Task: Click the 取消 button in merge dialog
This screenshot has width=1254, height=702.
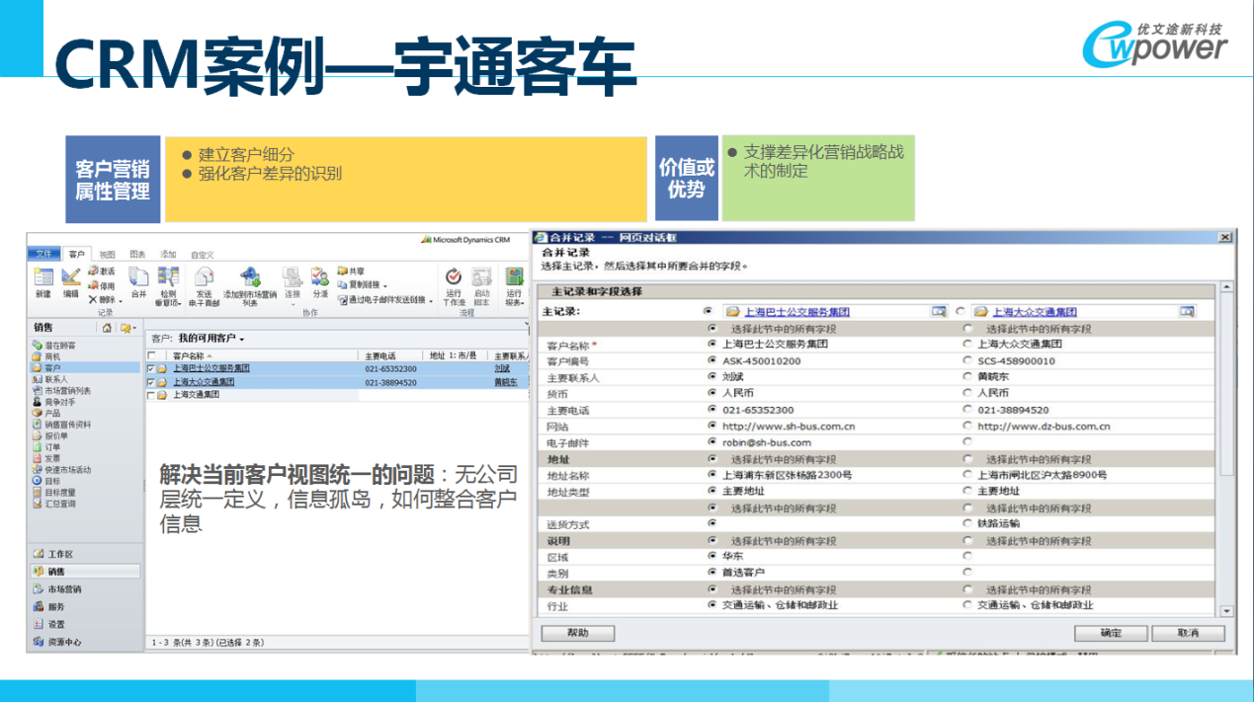Action: coord(1188,633)
